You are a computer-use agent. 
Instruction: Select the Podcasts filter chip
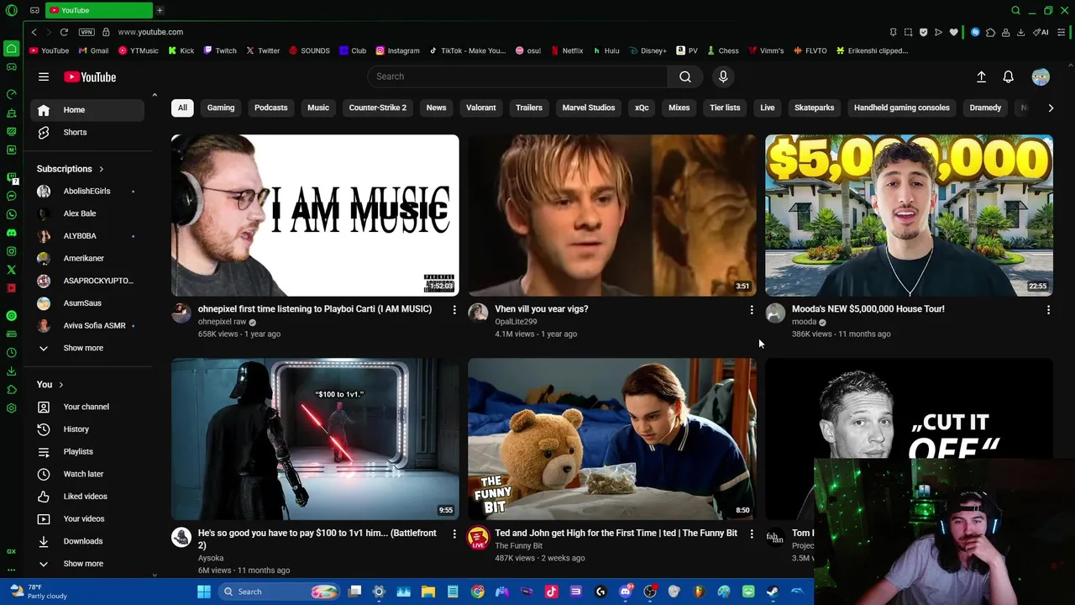click(270, 108)
